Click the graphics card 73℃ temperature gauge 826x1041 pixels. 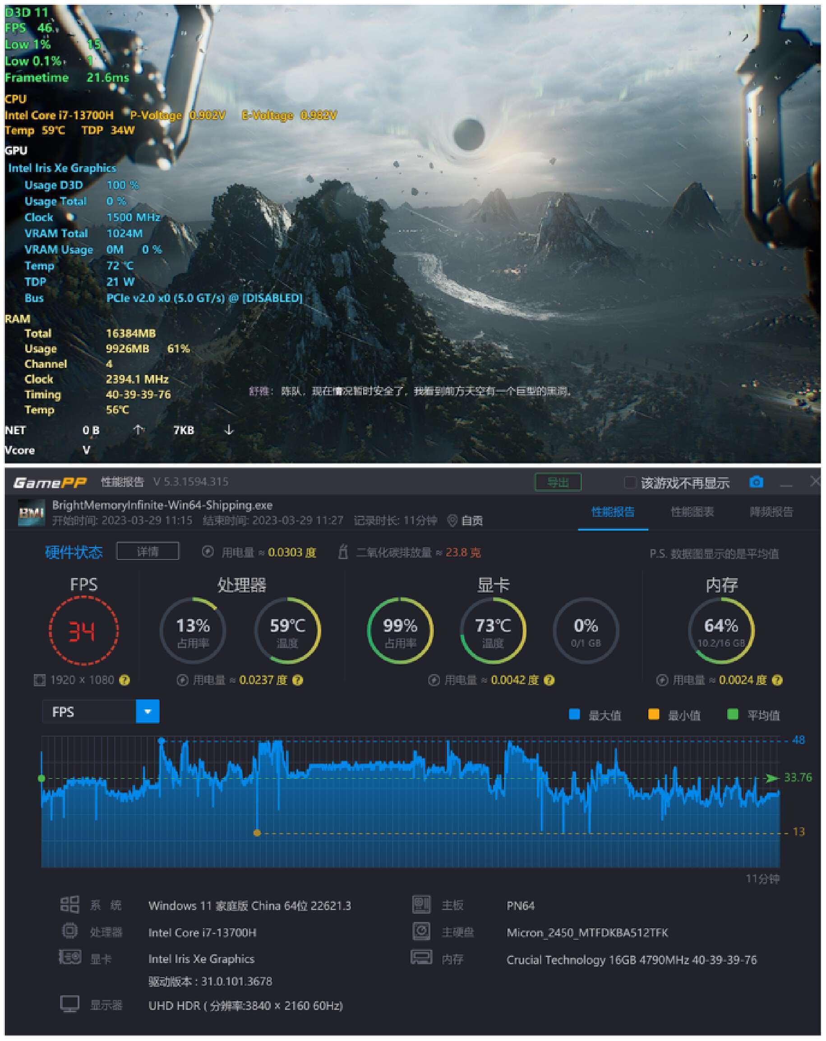point(493,630)
